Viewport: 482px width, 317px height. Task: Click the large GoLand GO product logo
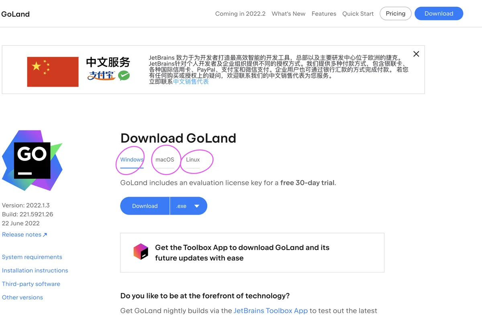tap(32, 160)
